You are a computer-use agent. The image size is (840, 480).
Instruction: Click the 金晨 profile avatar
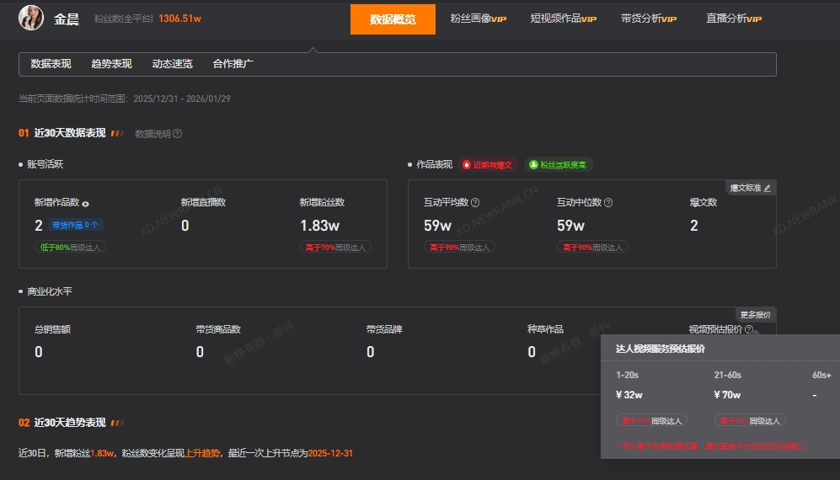pyautogui.click(x=31, y=18)
